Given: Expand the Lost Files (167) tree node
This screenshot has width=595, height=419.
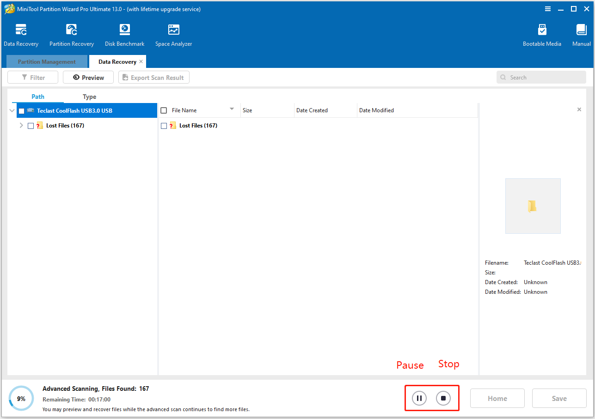Looking at the screenshot, I should pyautogui.click(x=21, y=125).
